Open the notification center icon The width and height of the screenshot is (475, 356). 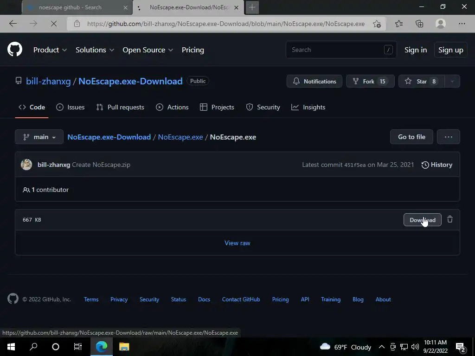coord(461,347)
